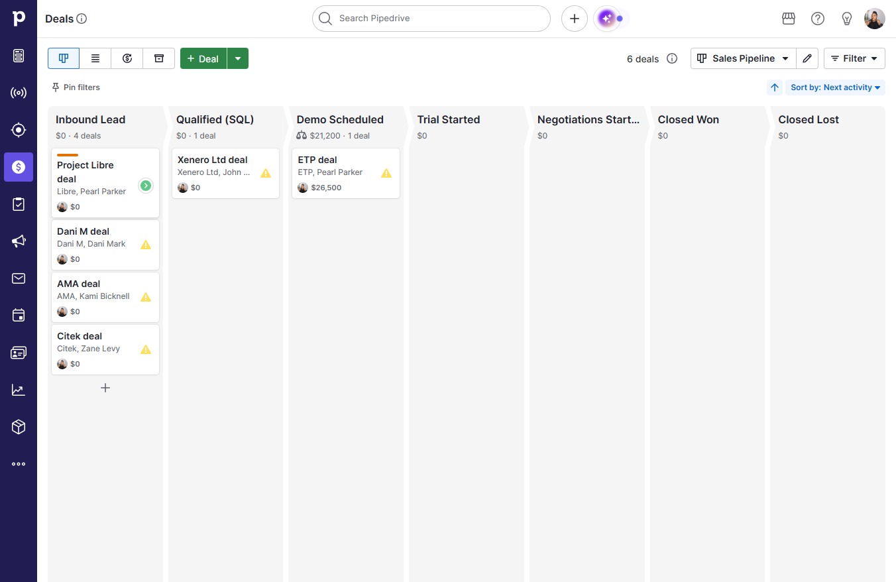Click warning icon on Citek deal

coord(146,349)
